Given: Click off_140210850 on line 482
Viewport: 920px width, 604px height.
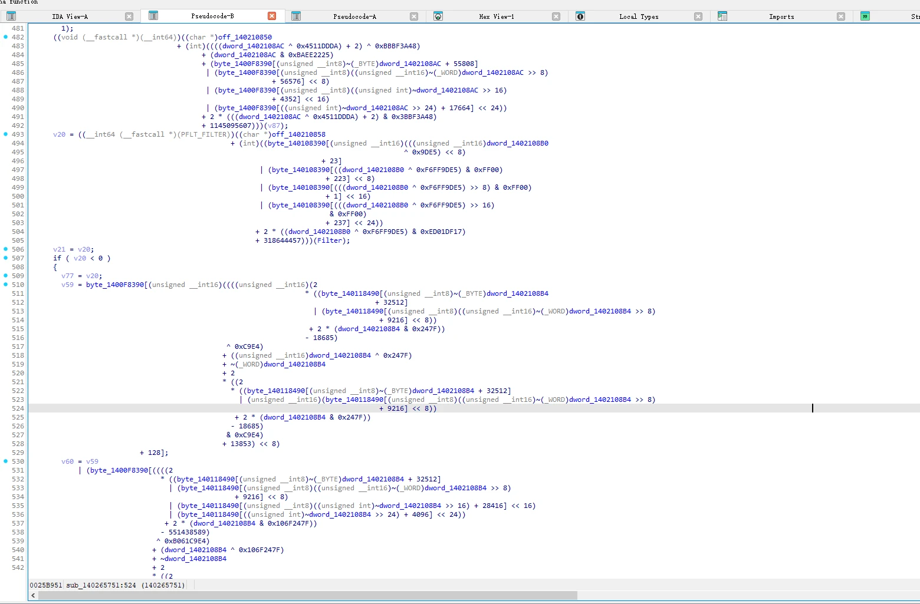Looking at the screenshot, I should 245,37.
